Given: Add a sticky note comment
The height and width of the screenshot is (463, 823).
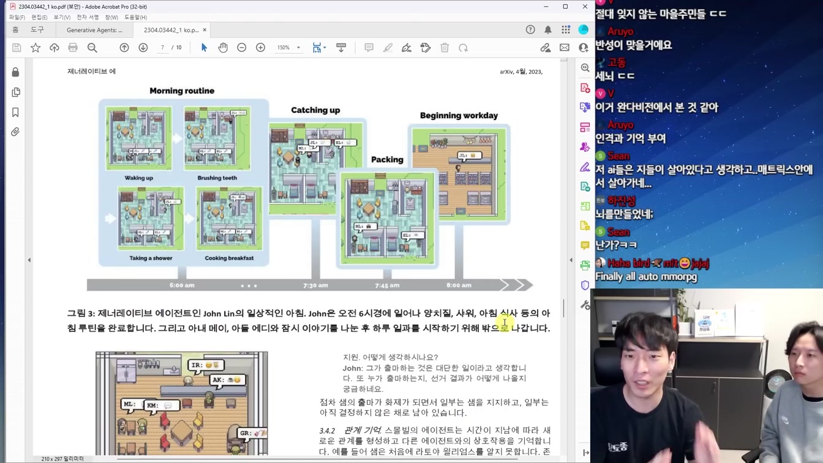Looking at the screenshot, I should click(369, 48).
